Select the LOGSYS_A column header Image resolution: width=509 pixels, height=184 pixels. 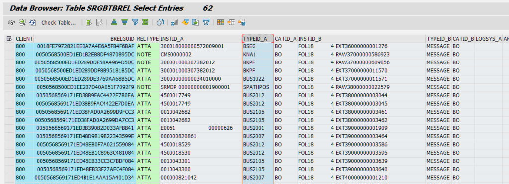pos(488,39)
